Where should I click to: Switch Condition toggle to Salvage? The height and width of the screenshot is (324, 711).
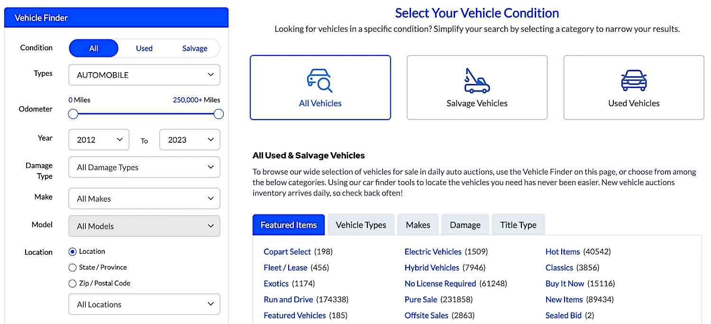pyautogui.click(x=195, y=48)
